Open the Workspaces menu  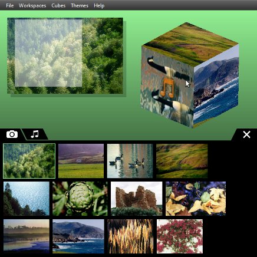point(32,5)
